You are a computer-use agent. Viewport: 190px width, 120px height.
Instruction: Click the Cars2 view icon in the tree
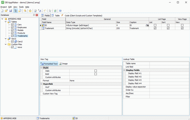tap(16, 42)
